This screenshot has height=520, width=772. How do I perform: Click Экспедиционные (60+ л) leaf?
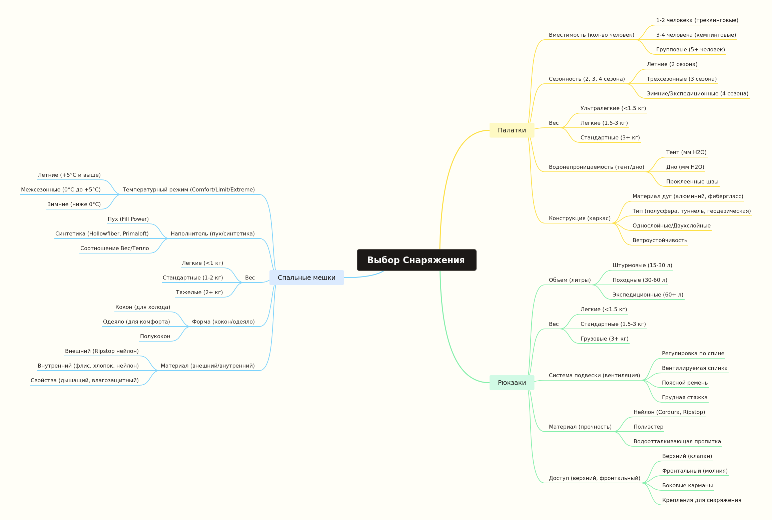coord(648,295)
